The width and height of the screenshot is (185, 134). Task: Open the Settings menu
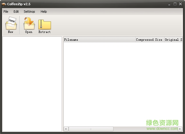pyautogui.click(x=29, y=12)
